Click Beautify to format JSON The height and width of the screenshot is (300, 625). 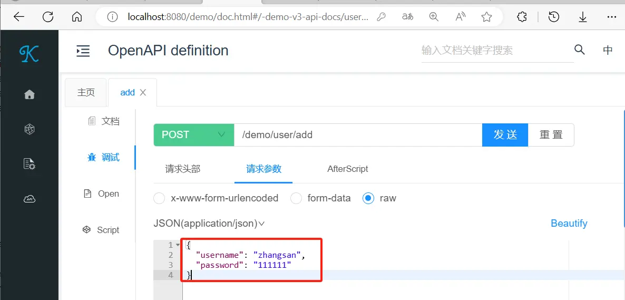point(569,224)
